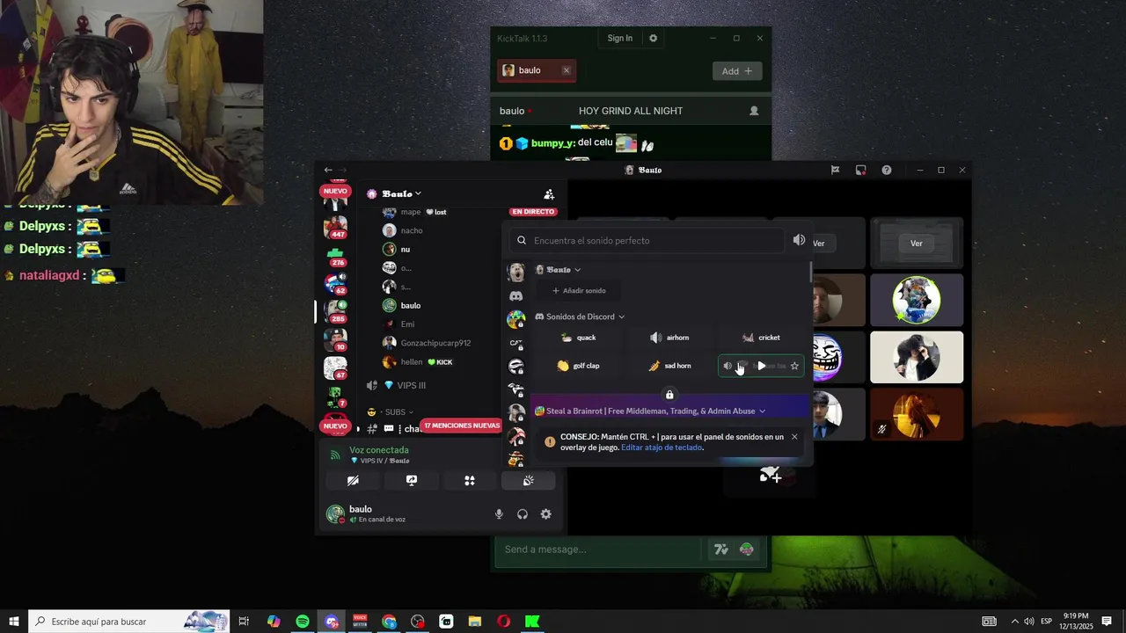Open the server with 285 notifications

pyautogui.click(x=335, y=311)
